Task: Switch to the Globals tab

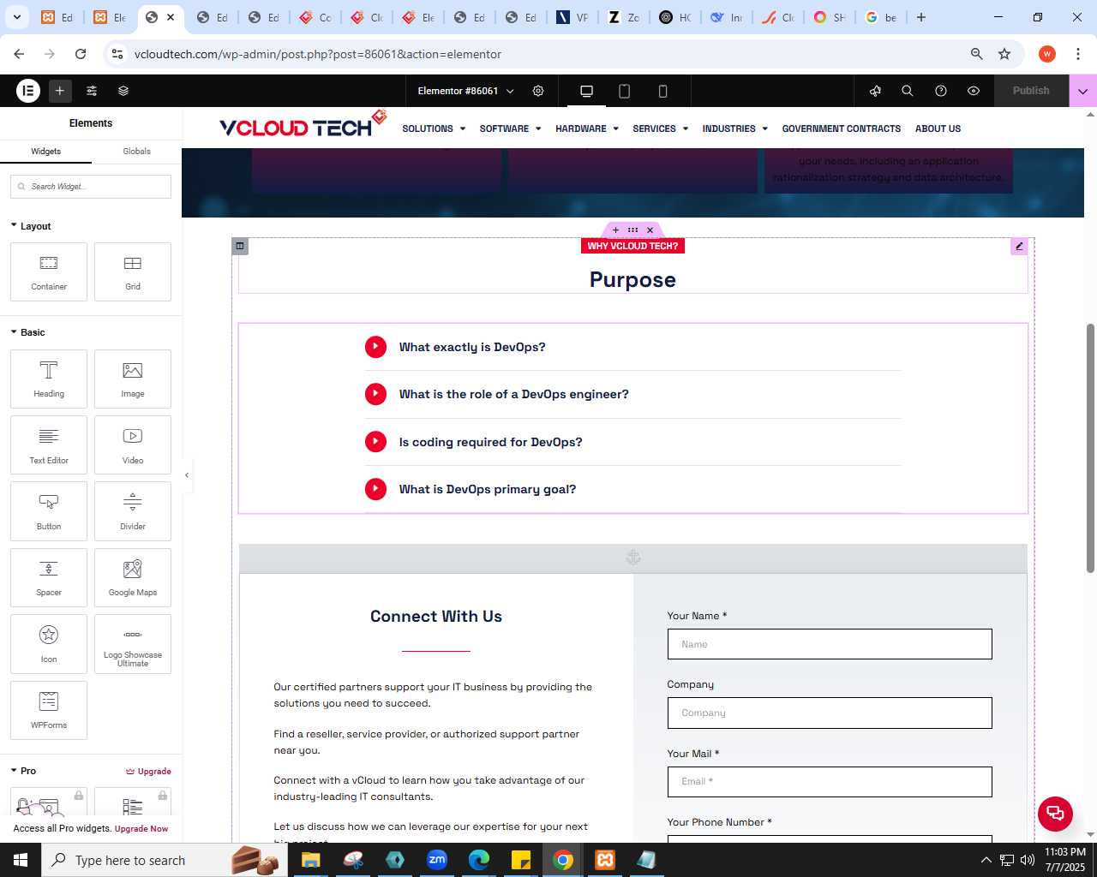Action: (136, 151)
